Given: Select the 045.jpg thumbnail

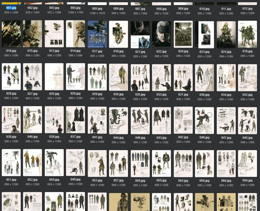Looking at the screenshot, I should point(247,121).
